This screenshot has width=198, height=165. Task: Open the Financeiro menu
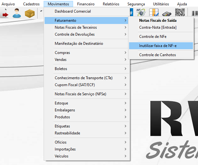tap(86, 4)
